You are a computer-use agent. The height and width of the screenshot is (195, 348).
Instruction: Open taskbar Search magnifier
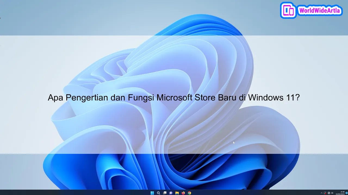coord(159,193)
